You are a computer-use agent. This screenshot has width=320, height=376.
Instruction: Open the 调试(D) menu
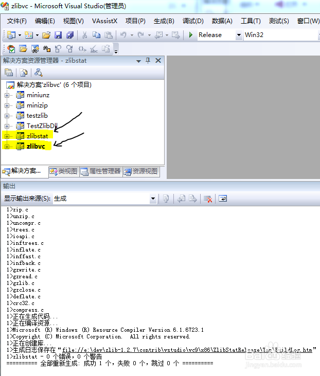pos(193,21)
